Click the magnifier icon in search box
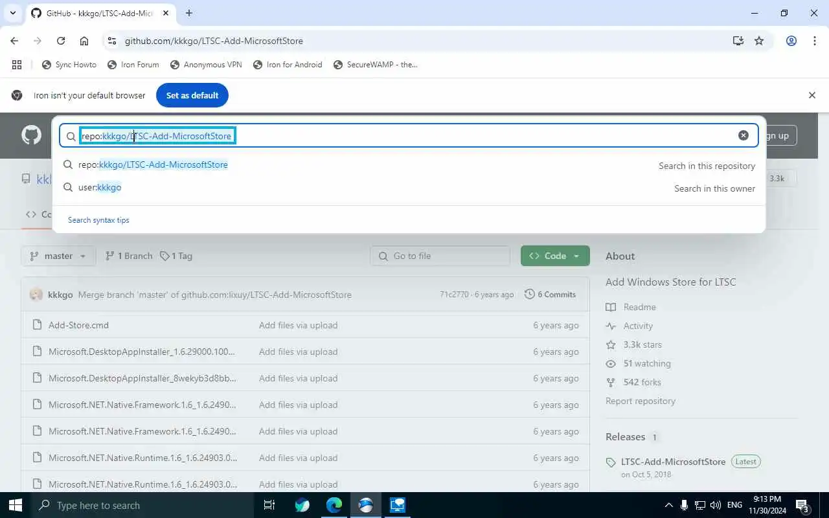829x518 pixels. (x=71, y=136)
